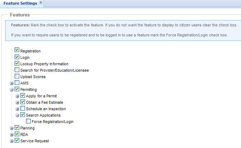Viewport: 241px width, 148px height.
Task: Check the Upload Scores checkbox
Action: pos(17,76)
